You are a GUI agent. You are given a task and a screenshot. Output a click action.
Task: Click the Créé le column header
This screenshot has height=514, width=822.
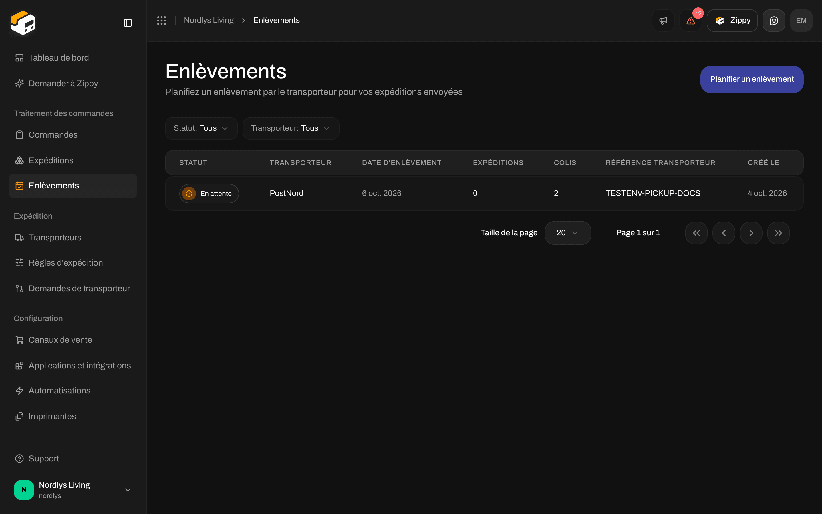point(763,163)
